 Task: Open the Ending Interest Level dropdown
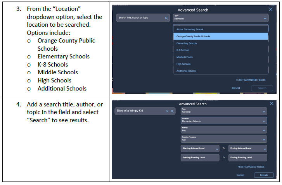click(247, 148)
